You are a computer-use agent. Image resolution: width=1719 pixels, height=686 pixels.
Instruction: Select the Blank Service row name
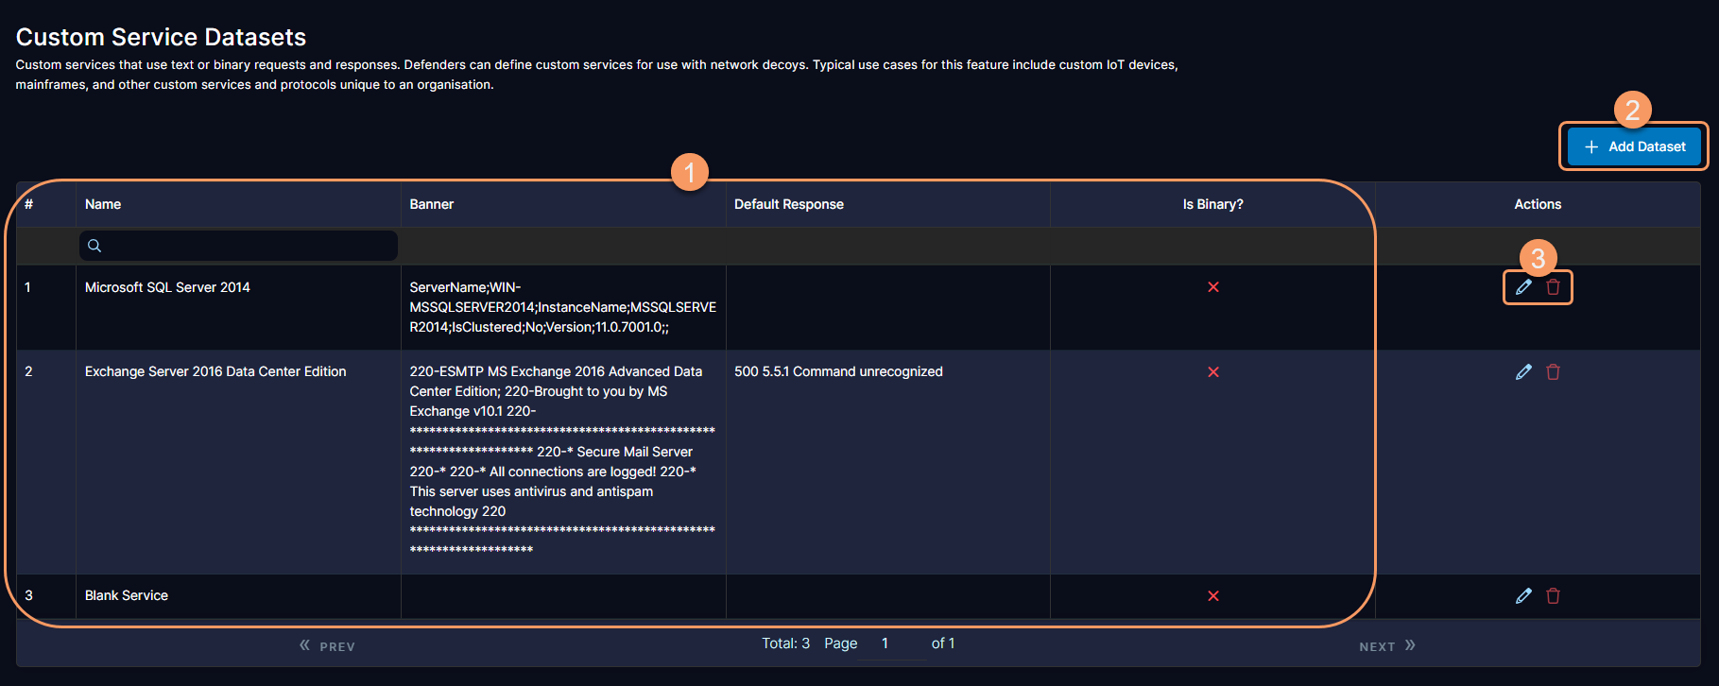[x=127, y=595]
